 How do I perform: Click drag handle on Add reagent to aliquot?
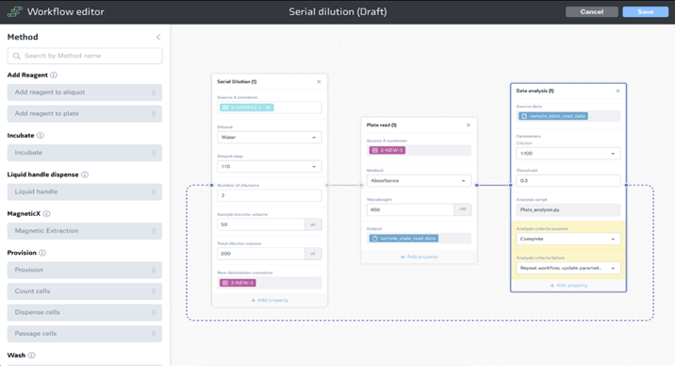(x=154, y=92)
